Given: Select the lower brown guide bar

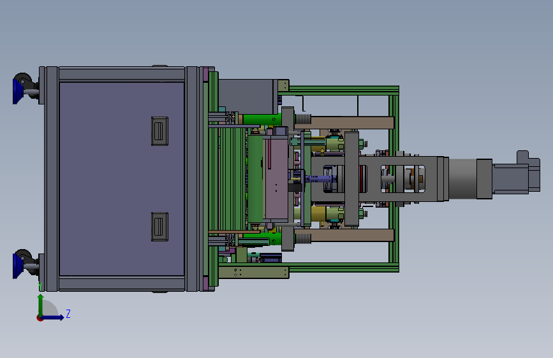Looking at the screenshot, I should (x=352, y=236).
